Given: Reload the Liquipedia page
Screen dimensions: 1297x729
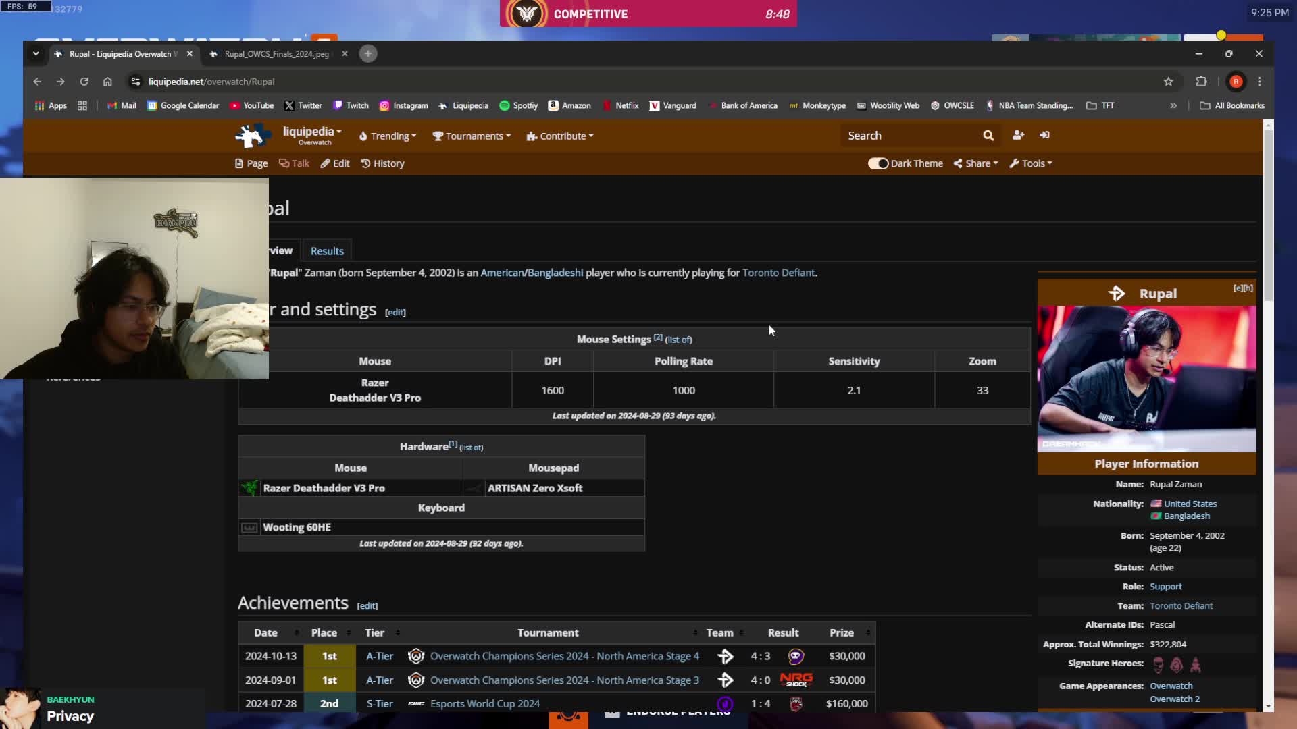Looking at the screenshot, I should [x=84, y=82].
